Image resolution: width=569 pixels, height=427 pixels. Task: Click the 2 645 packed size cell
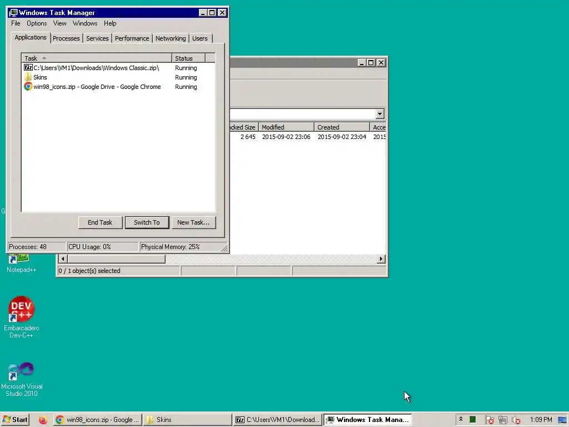click(x=248, y=137)
